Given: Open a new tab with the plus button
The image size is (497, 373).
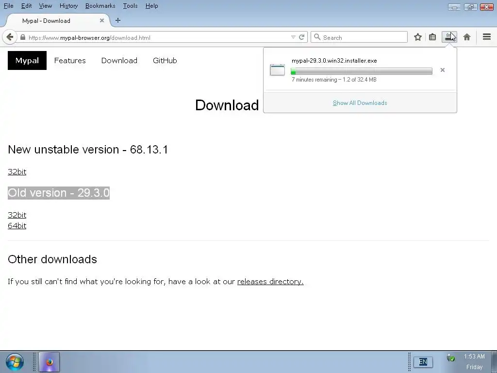Looking at the screenshot, I should pyautogui.click(x=118, y=20).
